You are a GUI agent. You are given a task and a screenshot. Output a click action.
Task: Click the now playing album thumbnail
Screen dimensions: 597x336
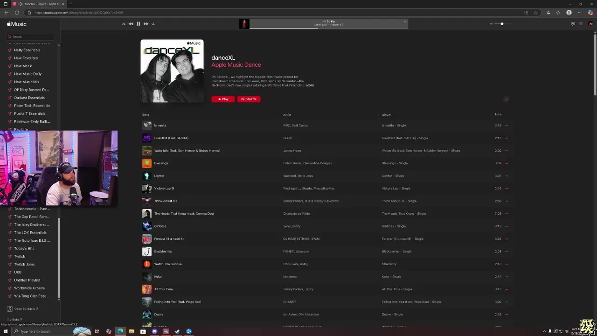[244, 24]
